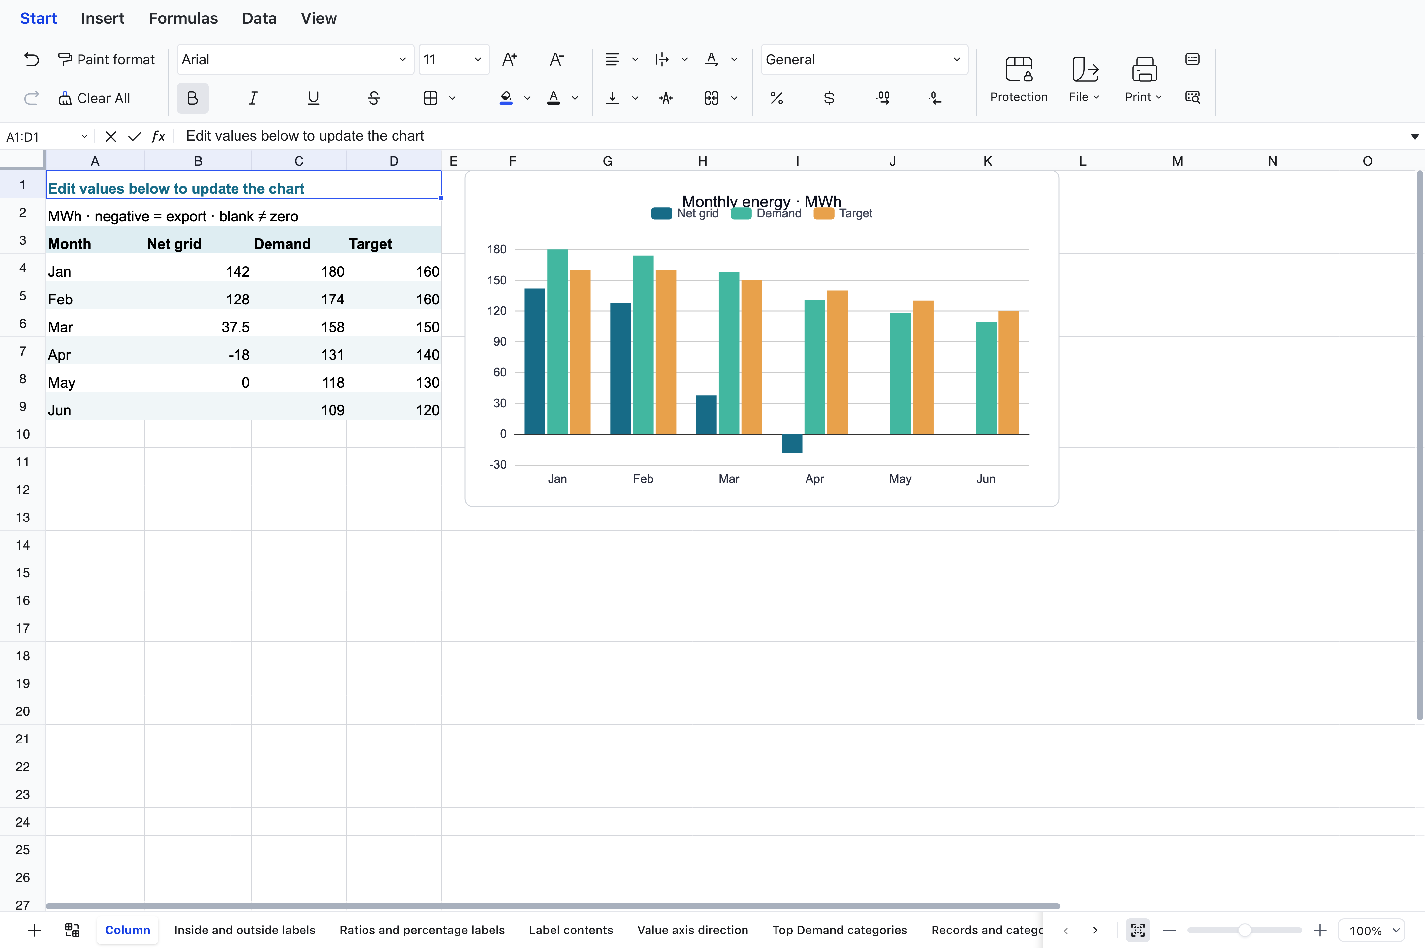Click the comment icon at toolbar right
Screen dimensions: 1425x948
pyautogui.click(x=1192, y=59)
